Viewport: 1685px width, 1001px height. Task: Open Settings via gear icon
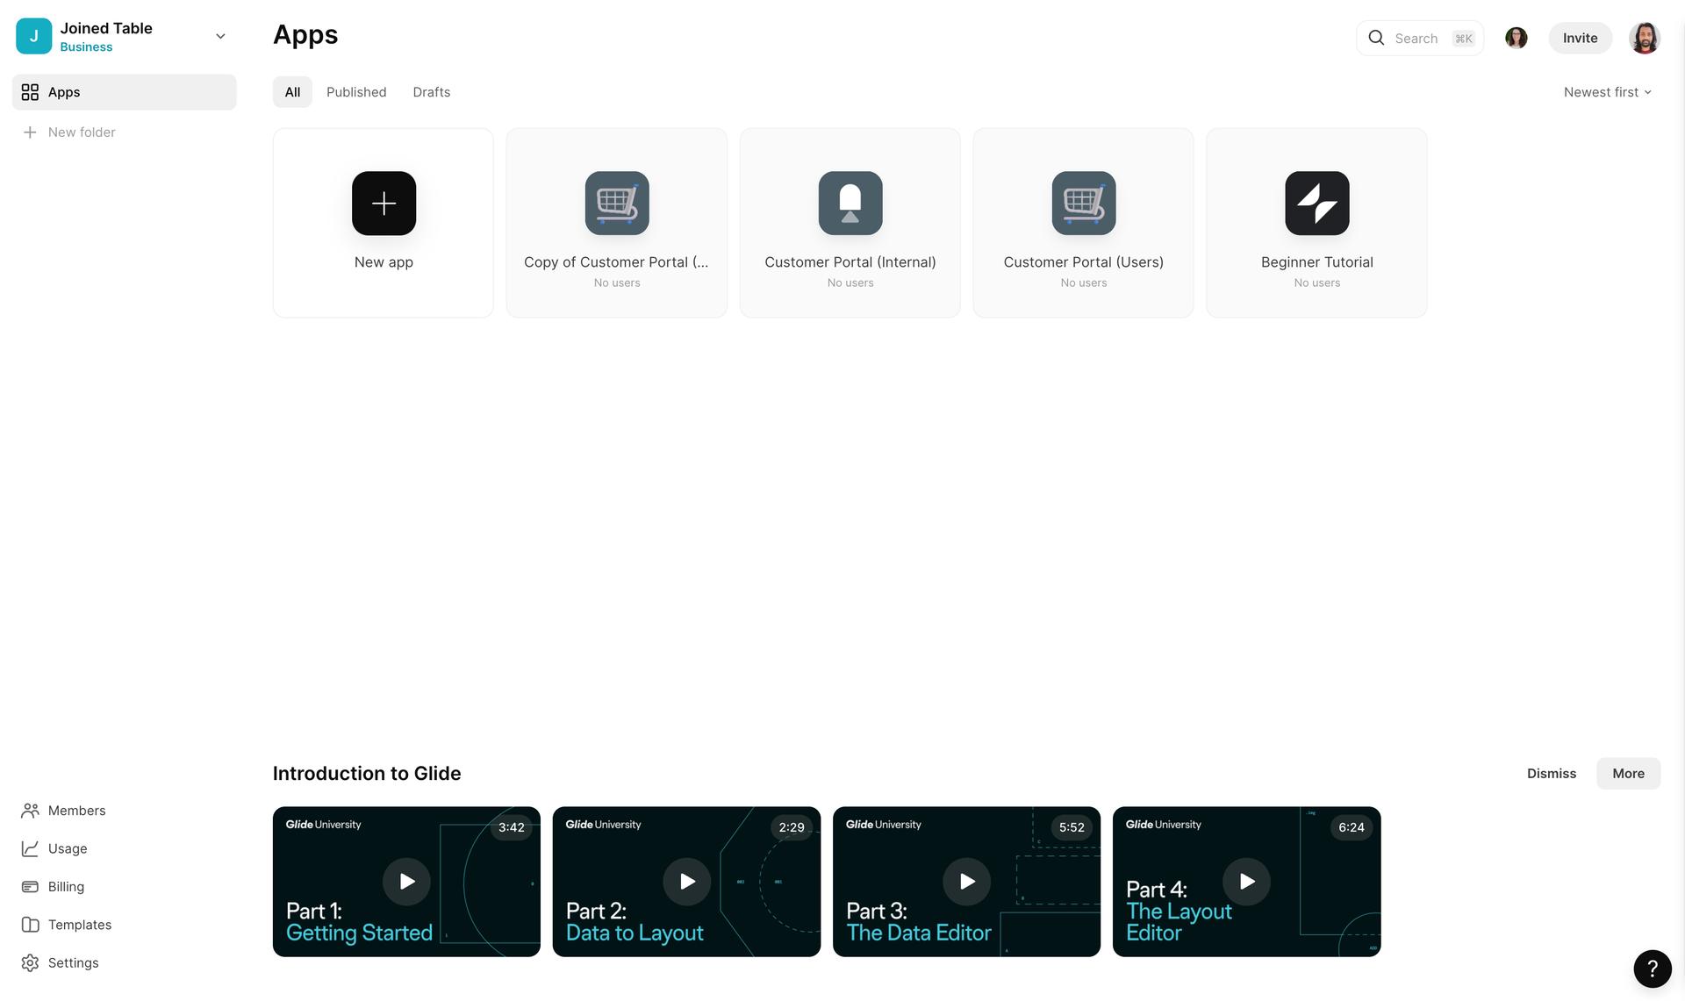point(31,962)
